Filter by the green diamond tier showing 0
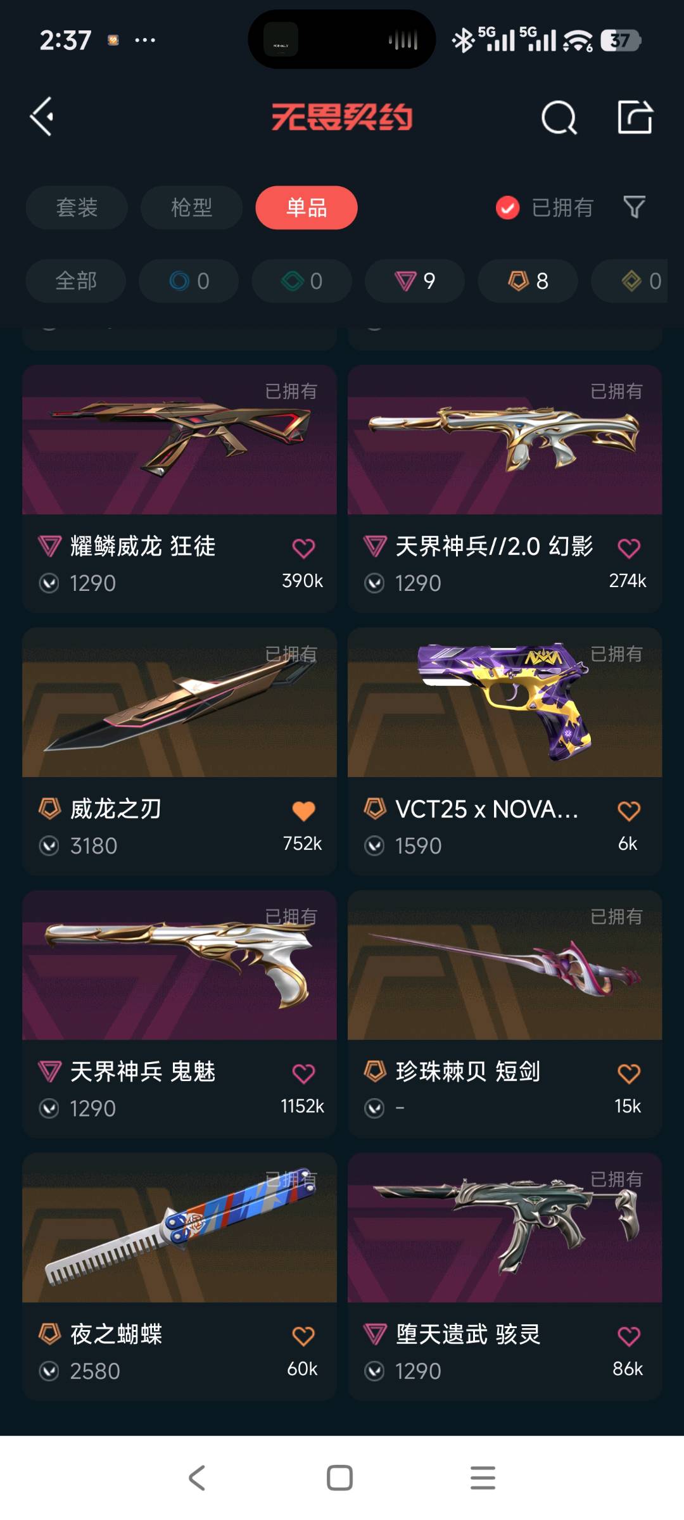Viewport: 684px width, 1520px height. (x=302, y=281)
